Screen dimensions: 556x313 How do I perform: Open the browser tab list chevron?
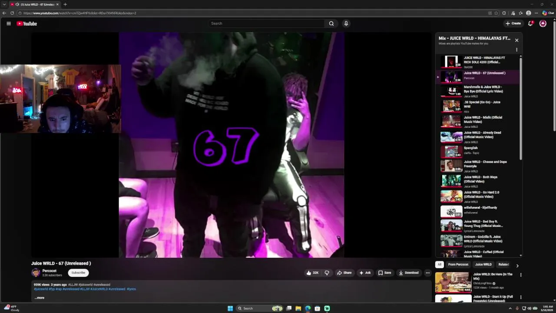[x=4, y=4]
